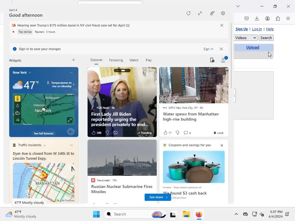295x221 pixels.
Task: Open Firefox from the taskbar
Action: tap(199, 214)
